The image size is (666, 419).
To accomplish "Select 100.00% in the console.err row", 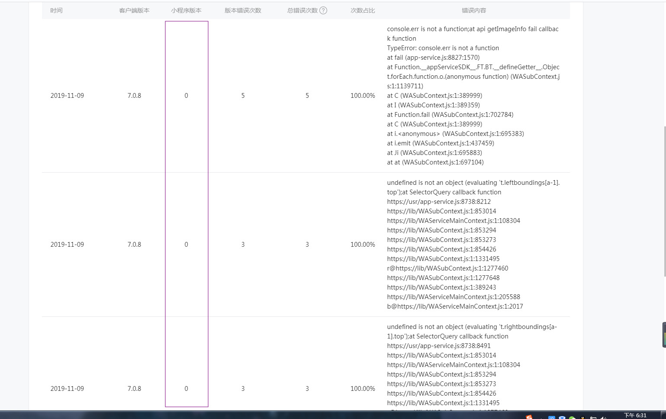I will [363, 96].
